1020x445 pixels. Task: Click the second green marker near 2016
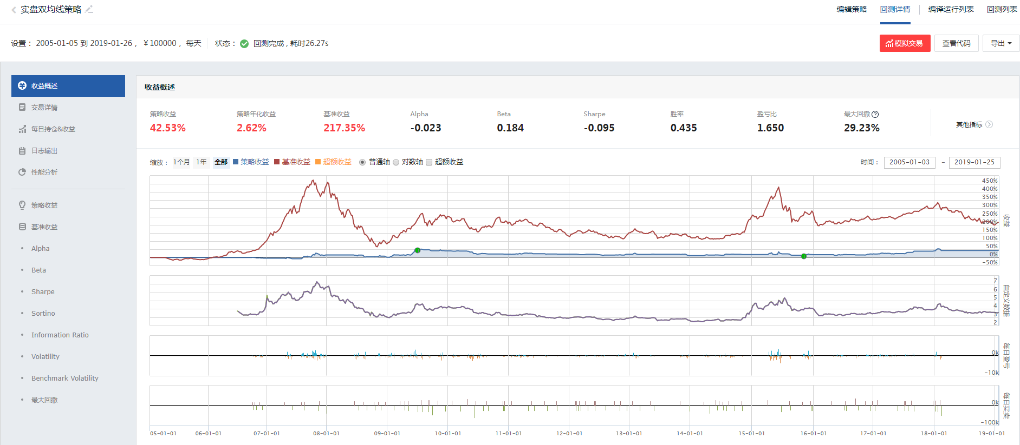804,256
